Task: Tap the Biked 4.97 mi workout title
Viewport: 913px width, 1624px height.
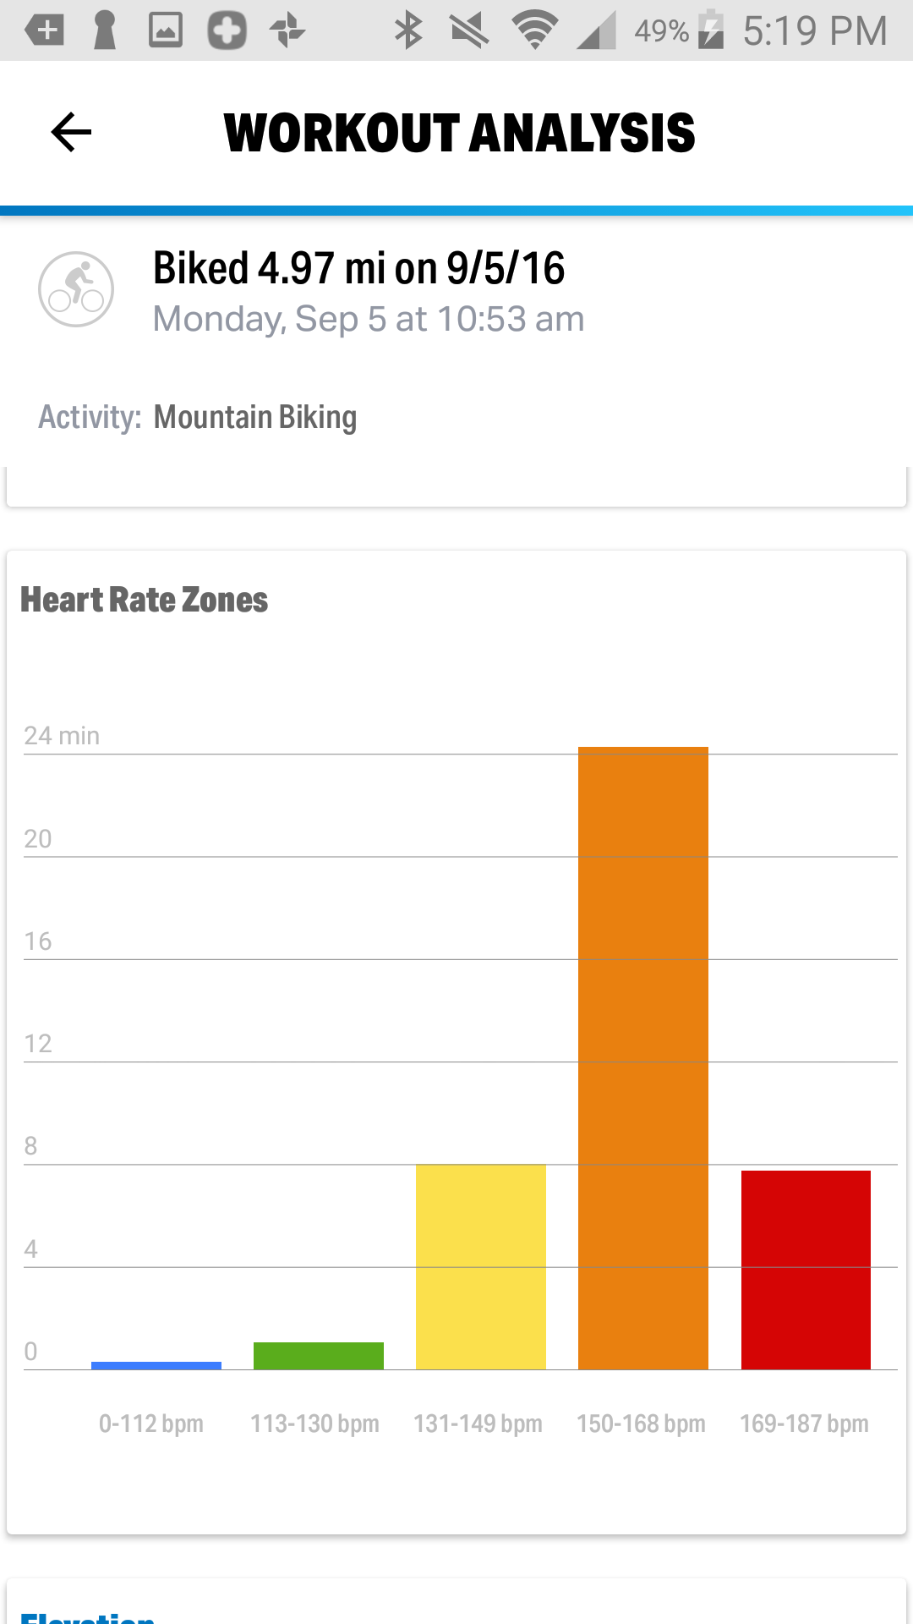Action: [x=358, y=269]
